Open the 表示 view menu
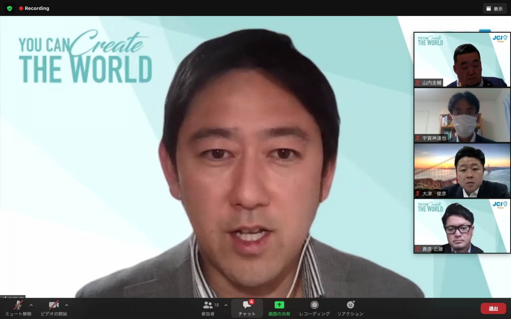Screen dimensions: 511x319 [x=494, y=9]
